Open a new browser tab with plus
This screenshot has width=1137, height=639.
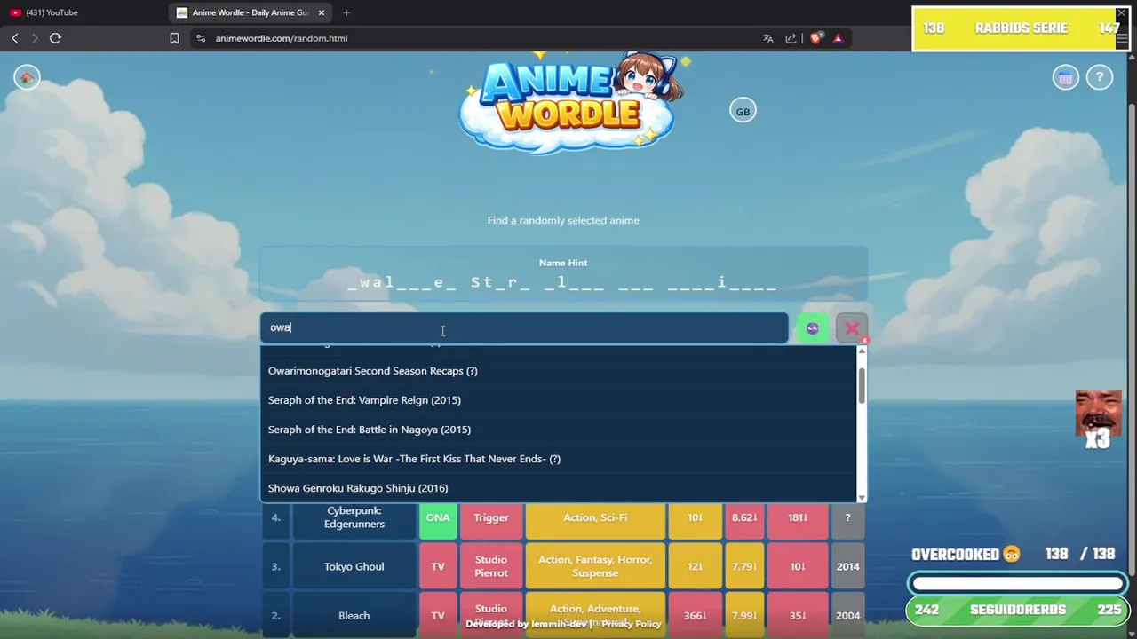point(346,12)
